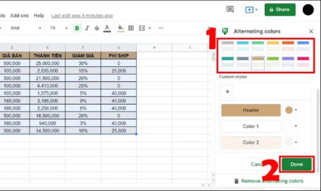The image size is (321, 191).
Task: Click the THÀNH TIỀN header cell
Action: click(x=47, y=56)
